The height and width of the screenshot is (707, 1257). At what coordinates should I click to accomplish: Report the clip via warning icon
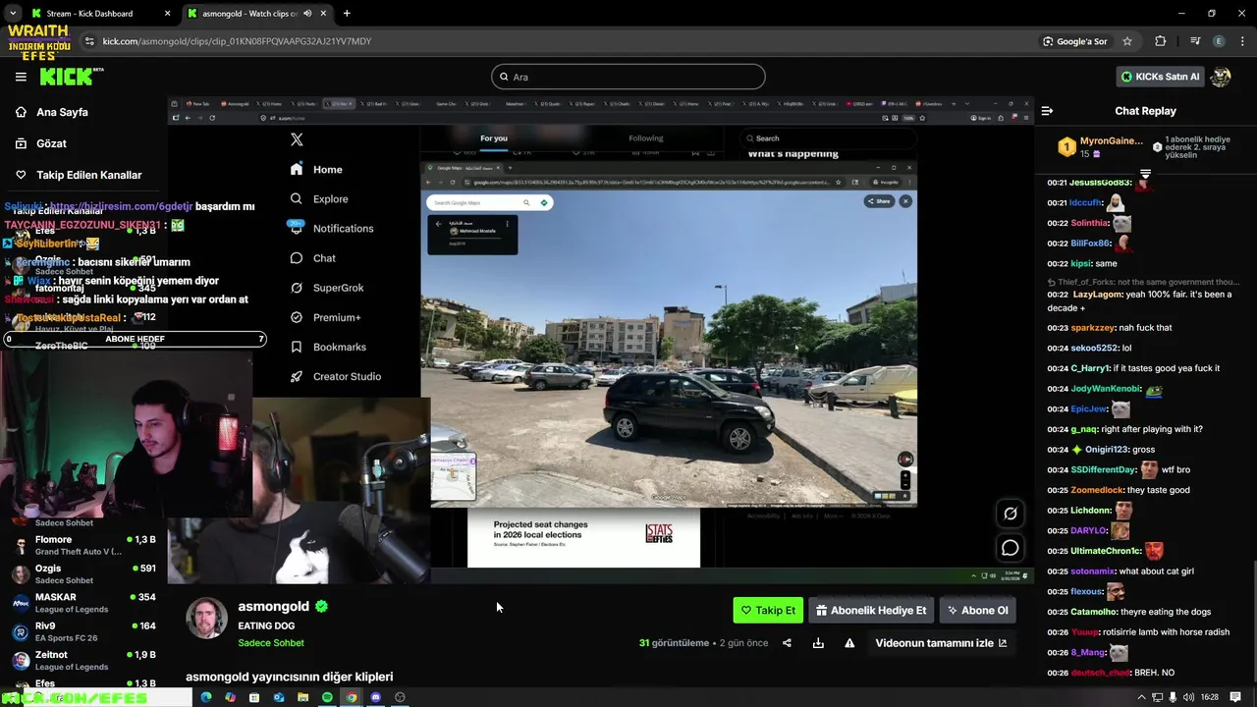tap(849, 643)
